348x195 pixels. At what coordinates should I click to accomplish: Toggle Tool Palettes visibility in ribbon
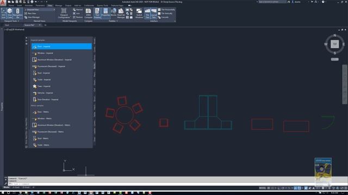tap(97, 14)
